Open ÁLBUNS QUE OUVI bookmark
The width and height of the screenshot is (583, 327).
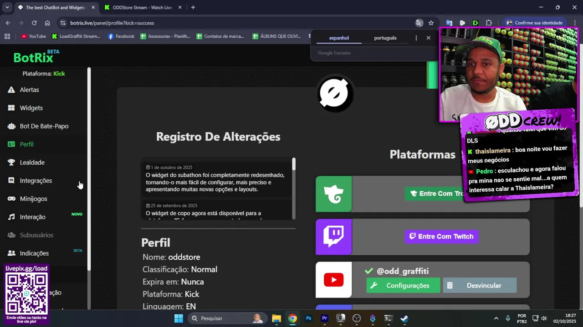click(x=277, y=36)
